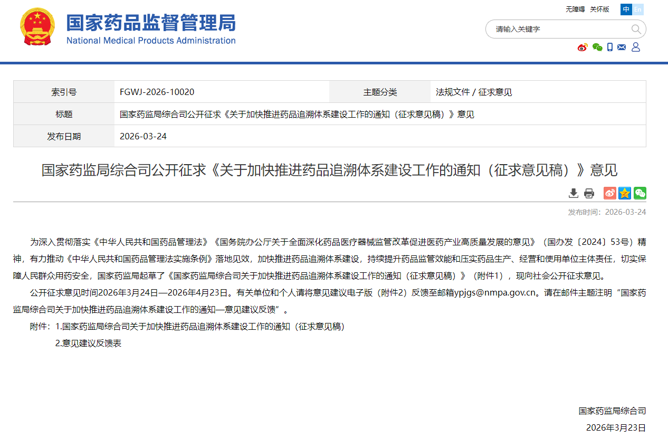Viewport: 668px width, 438px height.
Task: Open the 无障碍 accessibility mode
Action: (x=574, y=9)
